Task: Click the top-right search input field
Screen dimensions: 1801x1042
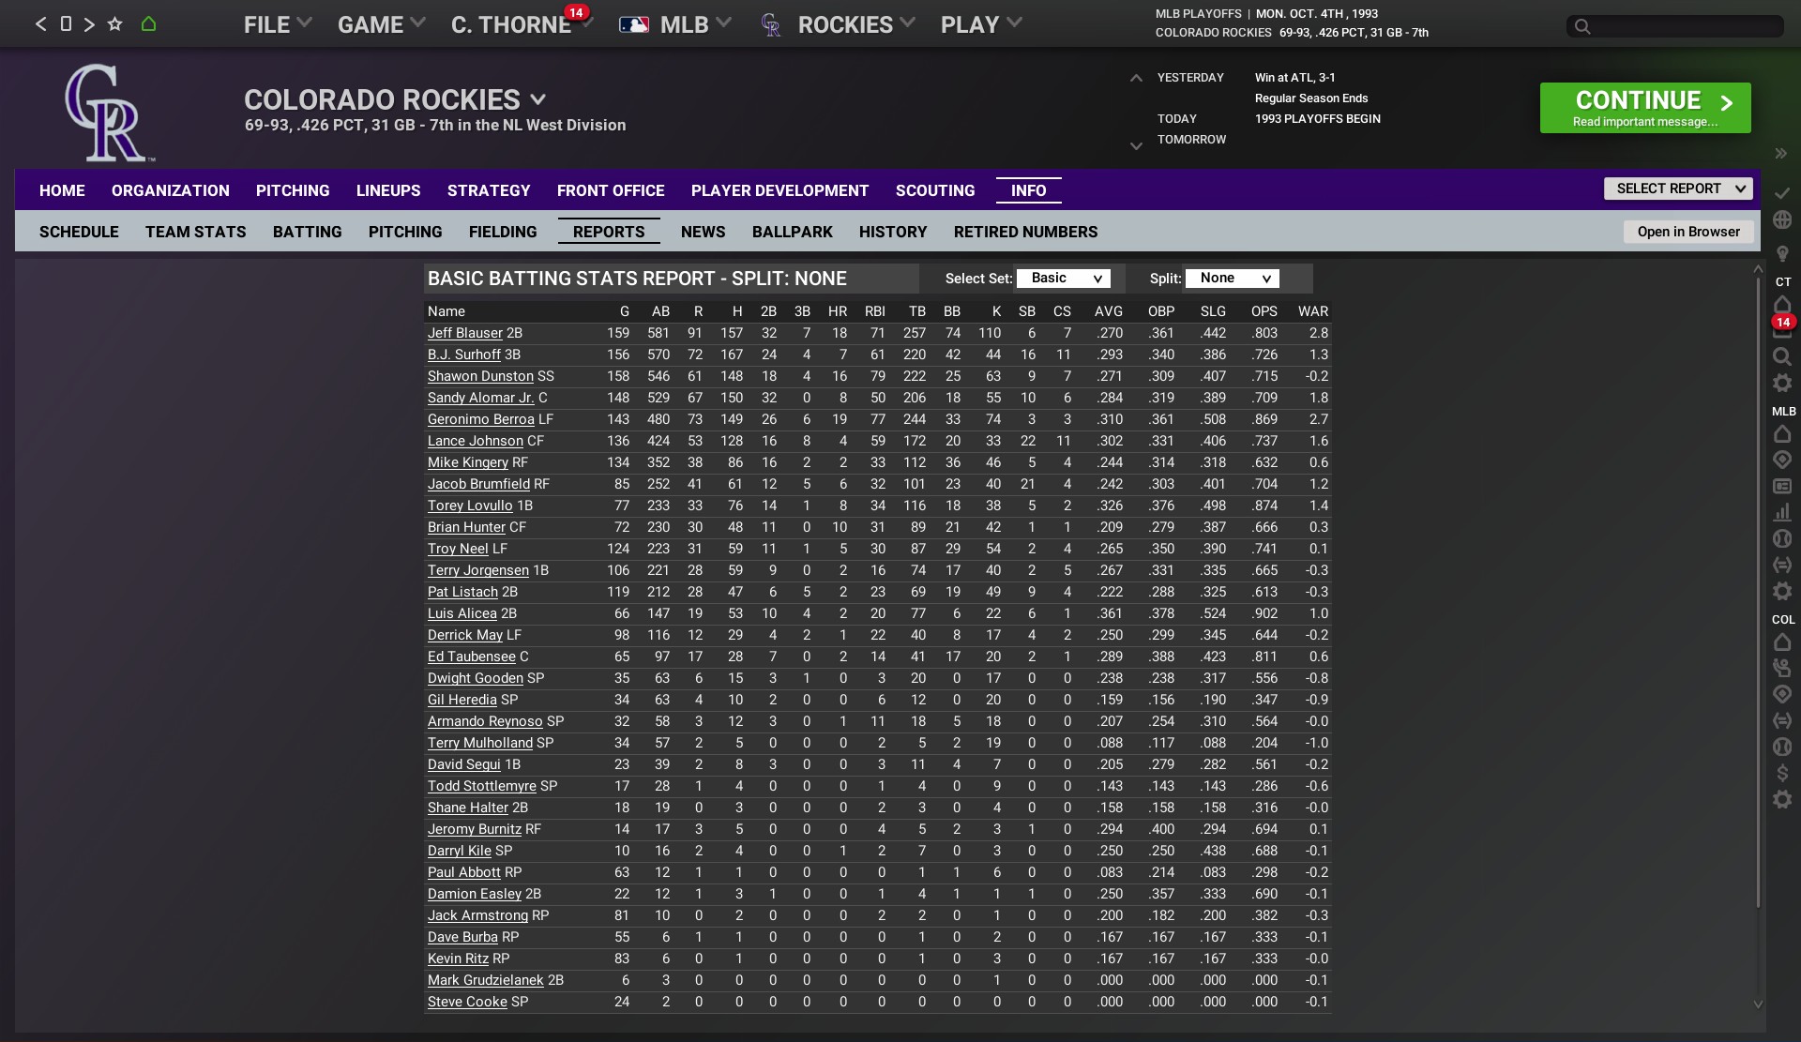Action: [x=1675, y=26]
